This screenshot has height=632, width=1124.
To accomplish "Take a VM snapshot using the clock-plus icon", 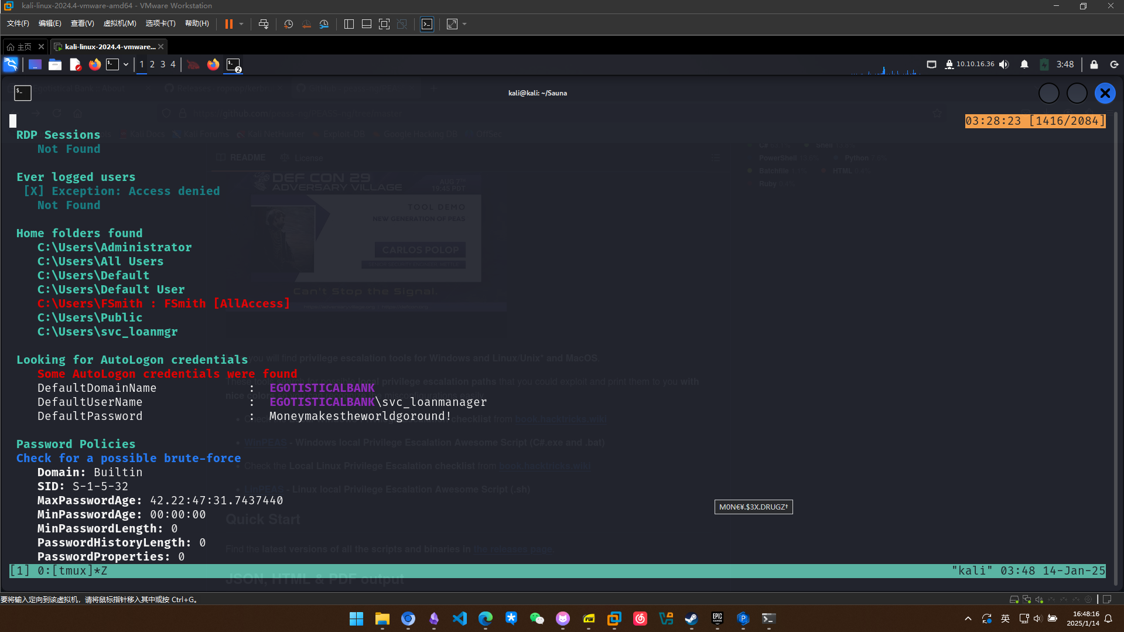I will coord(288,24).
